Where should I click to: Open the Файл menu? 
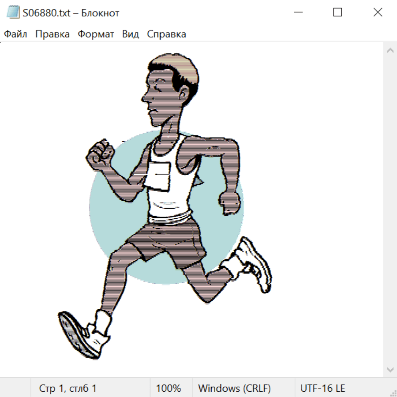pos(15,34)
